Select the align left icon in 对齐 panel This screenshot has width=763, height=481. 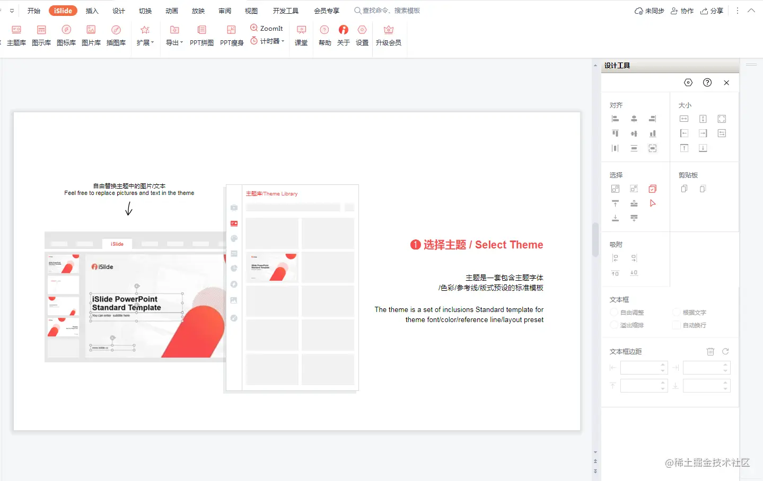pyautogui.click(x=615, y=119)
